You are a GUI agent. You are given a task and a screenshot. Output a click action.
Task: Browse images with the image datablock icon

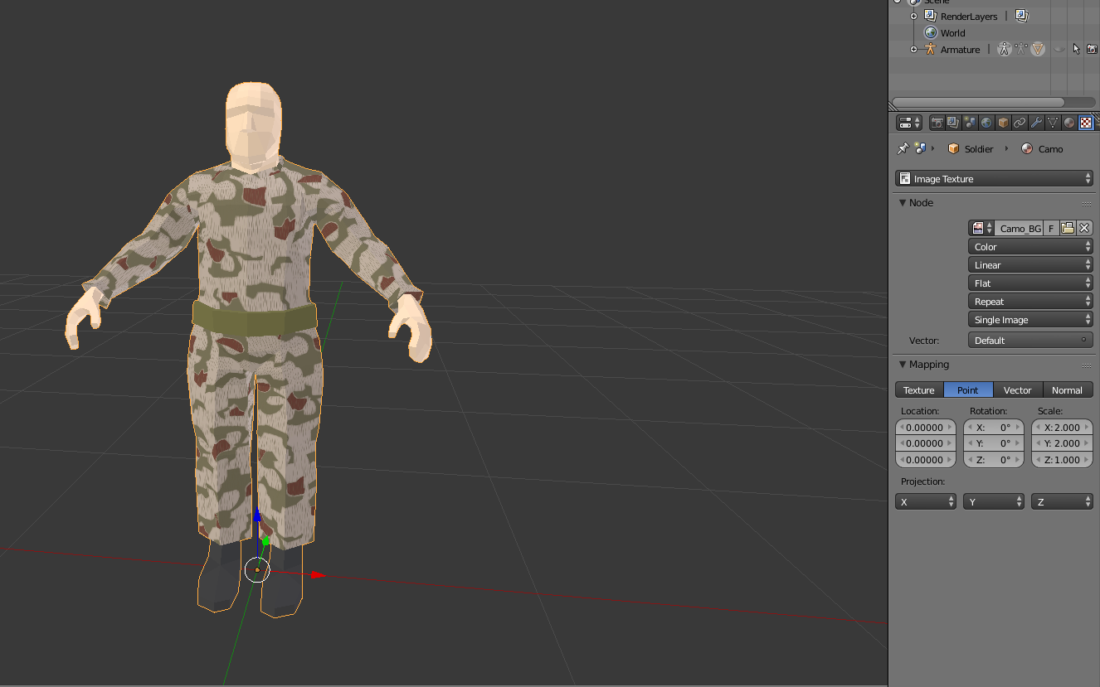981,228
